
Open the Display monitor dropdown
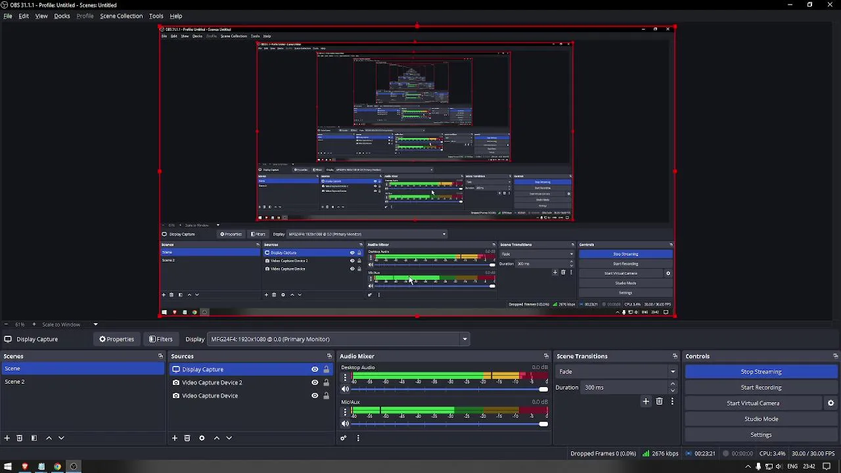point(338,339)
